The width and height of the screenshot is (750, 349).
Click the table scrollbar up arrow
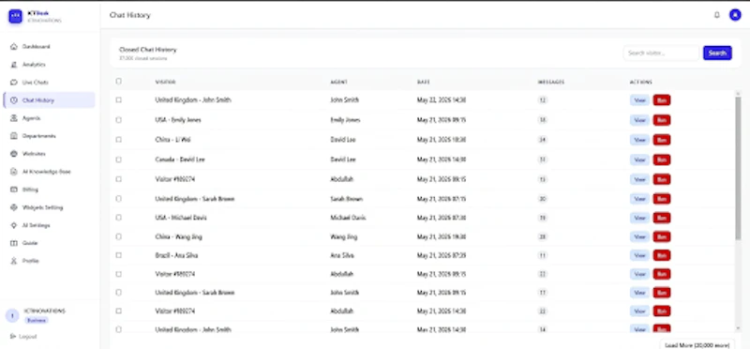coord(738,93)
